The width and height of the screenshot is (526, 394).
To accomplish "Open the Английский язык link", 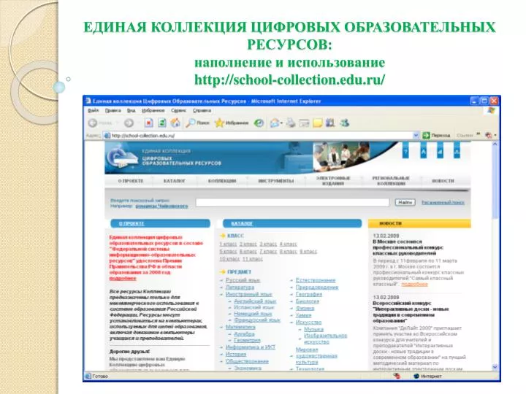I will point(255,301).
